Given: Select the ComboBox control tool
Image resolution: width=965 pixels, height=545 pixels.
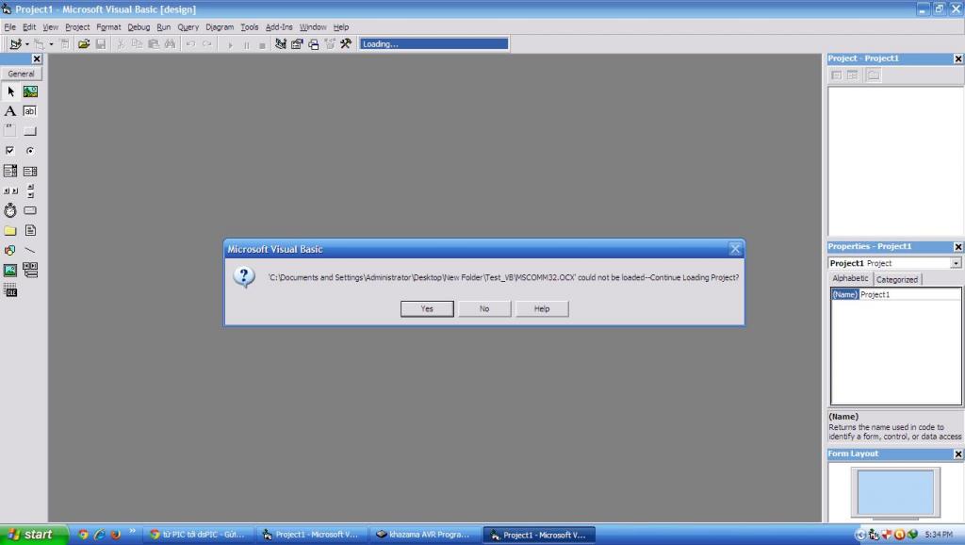Looking at the screenshot, I should (10, 171).
